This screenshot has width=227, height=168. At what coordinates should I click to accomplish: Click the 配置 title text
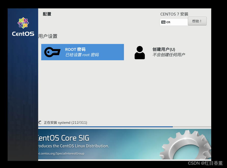click(47, 14)
